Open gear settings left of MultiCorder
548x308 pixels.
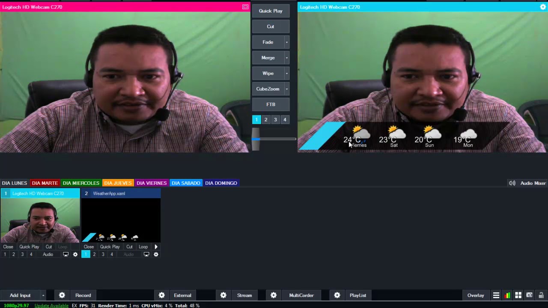coord(274,295)
